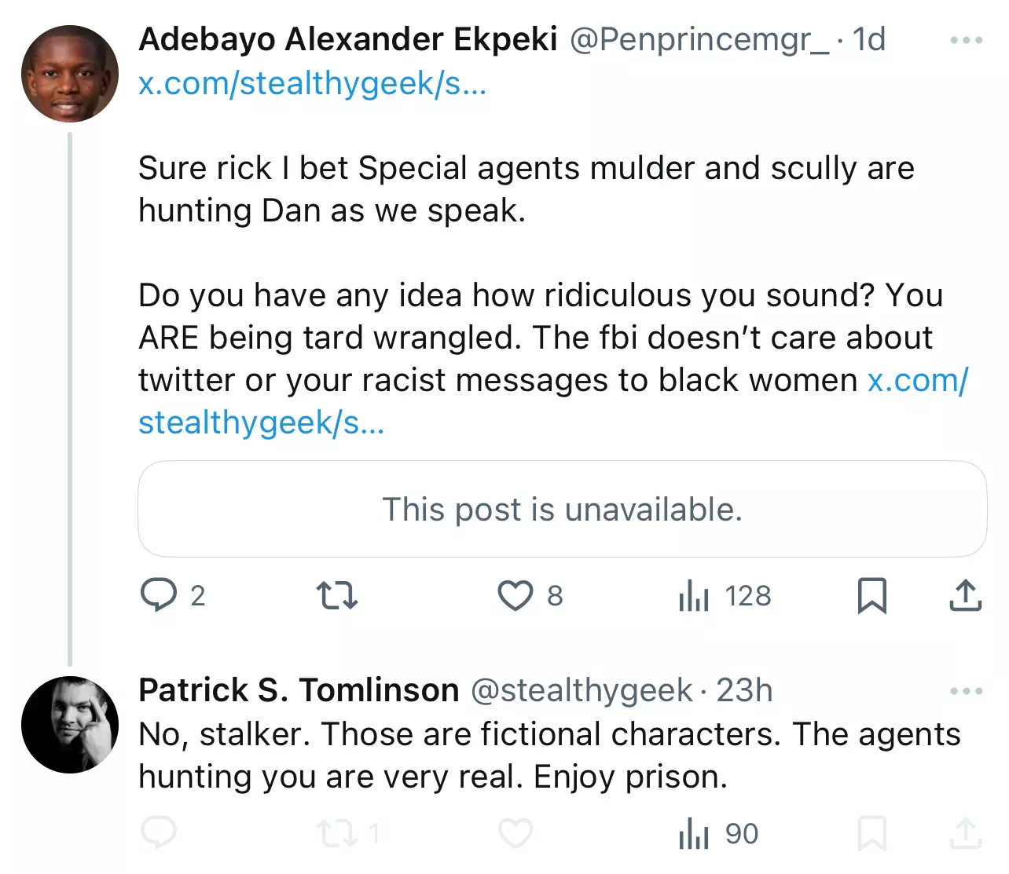Share Patrick S. Tomlinson's reply

coord(966,834)
